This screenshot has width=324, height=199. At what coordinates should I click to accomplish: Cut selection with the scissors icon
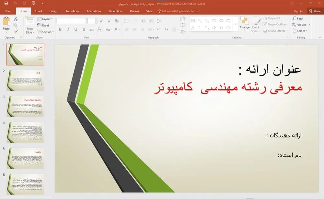(16, 19)
